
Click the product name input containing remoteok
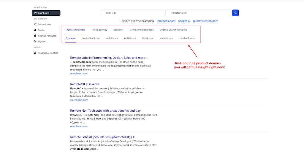click(132, 13)
